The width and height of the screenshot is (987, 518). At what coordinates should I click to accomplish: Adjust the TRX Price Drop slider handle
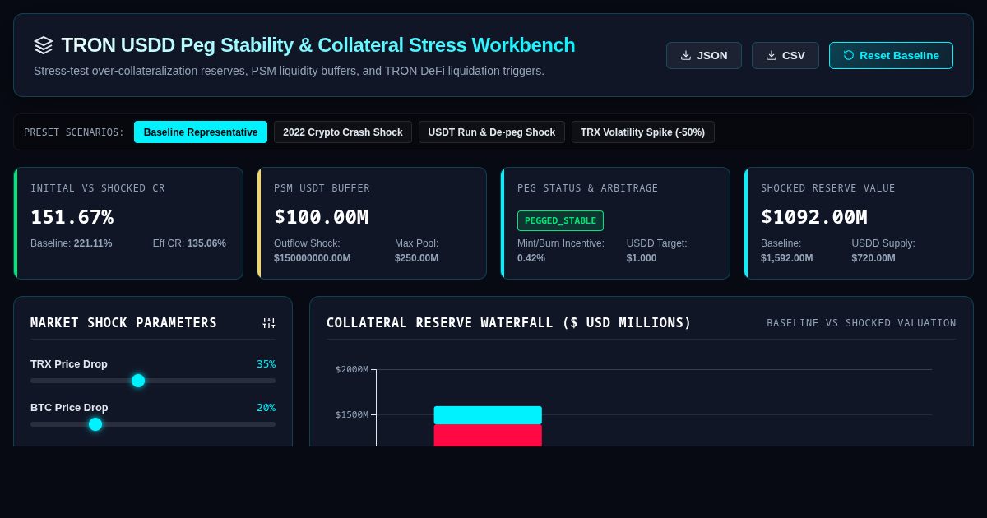138,381
